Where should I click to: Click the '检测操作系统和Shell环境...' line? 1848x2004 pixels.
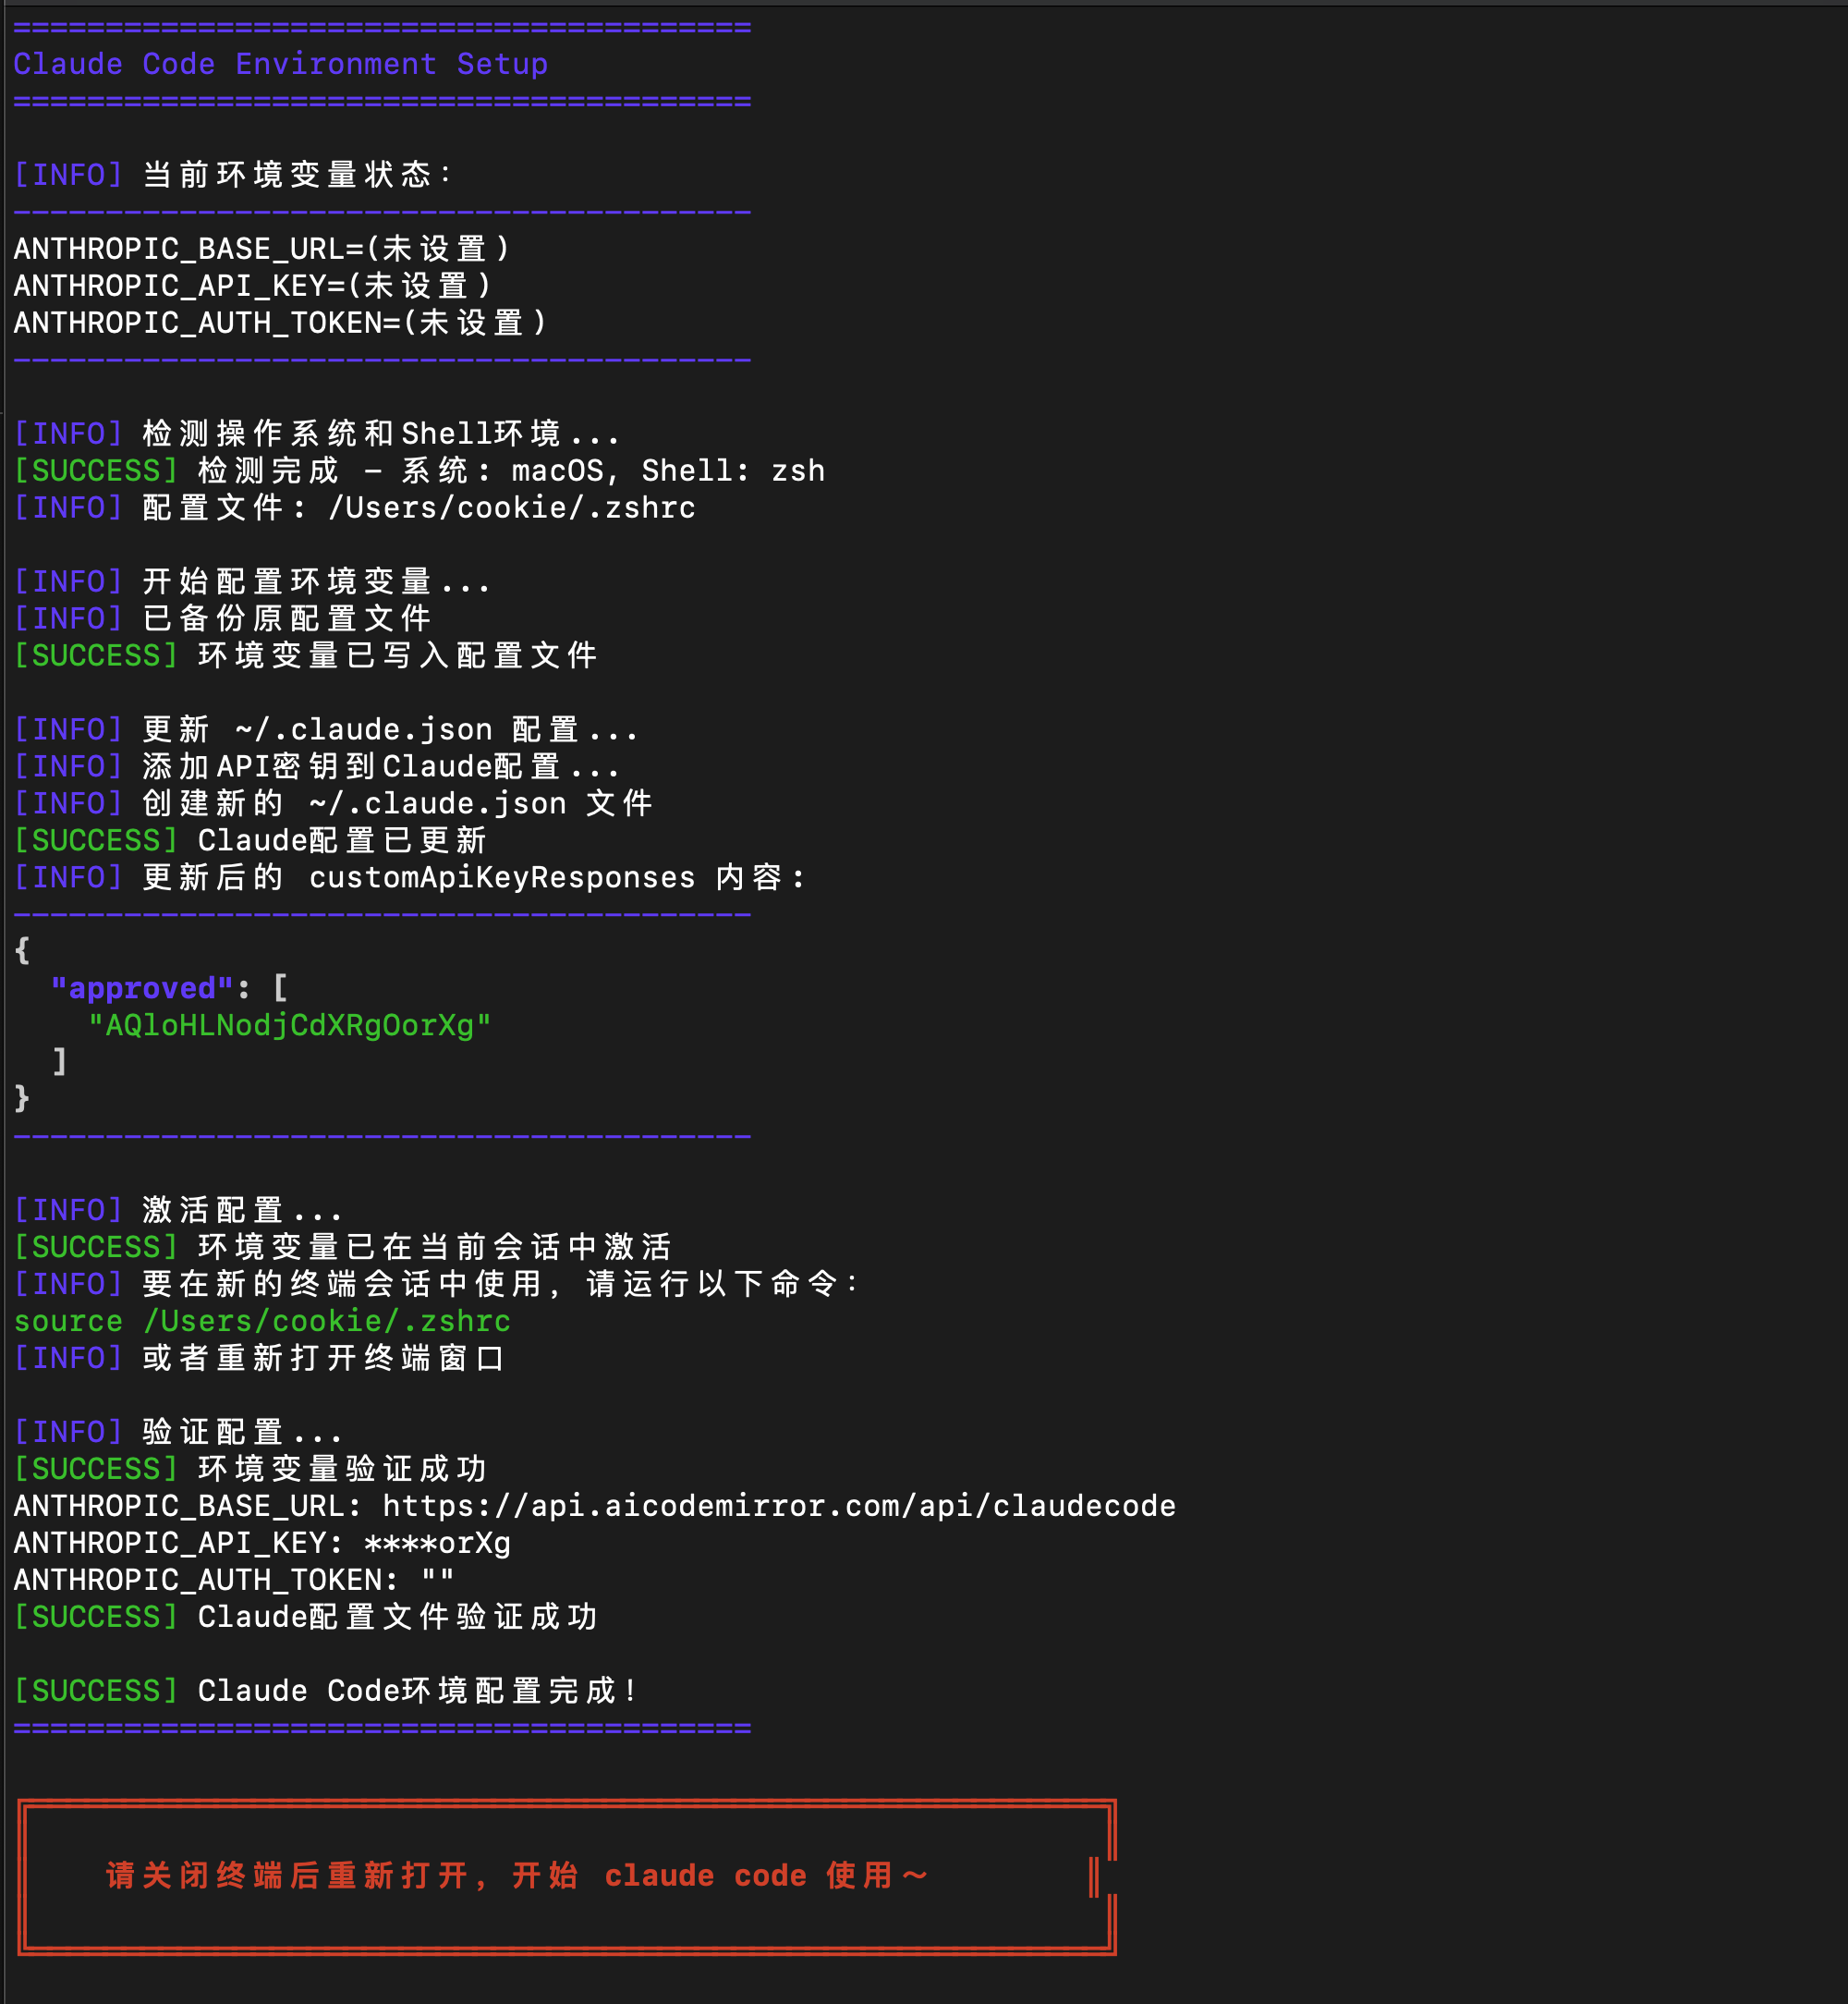pyautogui.click(x=317, y=434)
